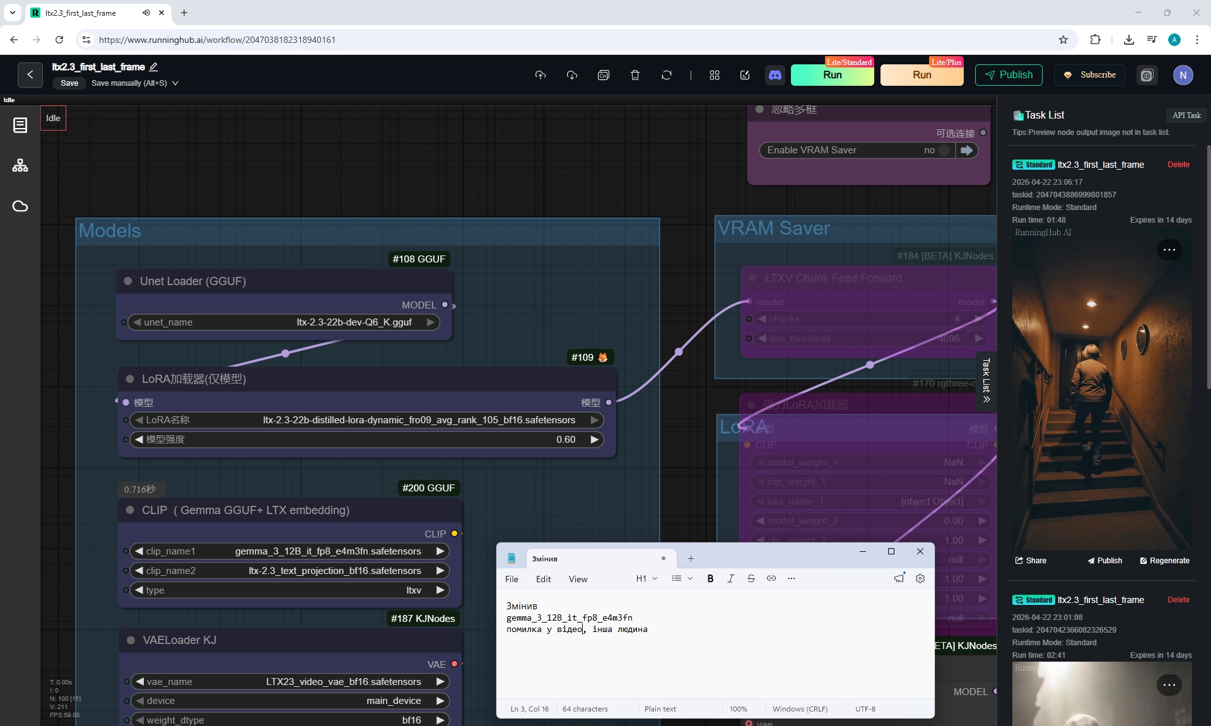Click the upload to cloud icon

pyautogui.click(x=541, y=75)
